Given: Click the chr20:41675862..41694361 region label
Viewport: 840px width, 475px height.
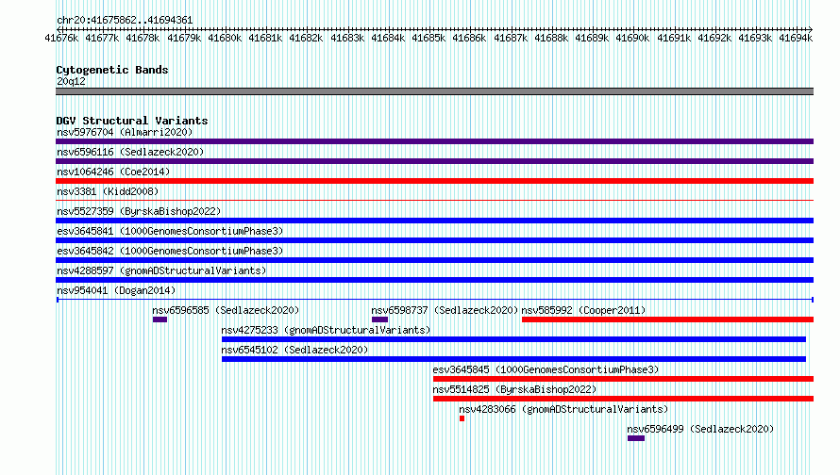Looking at the screenshot, I should 125,21.
